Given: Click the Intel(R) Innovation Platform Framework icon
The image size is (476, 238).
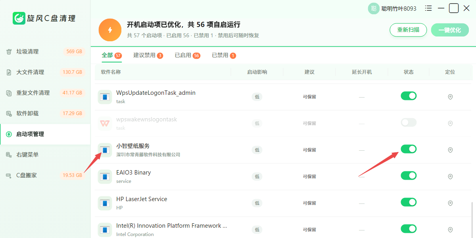Looking at the screenshot, I should tap(105, 230).
